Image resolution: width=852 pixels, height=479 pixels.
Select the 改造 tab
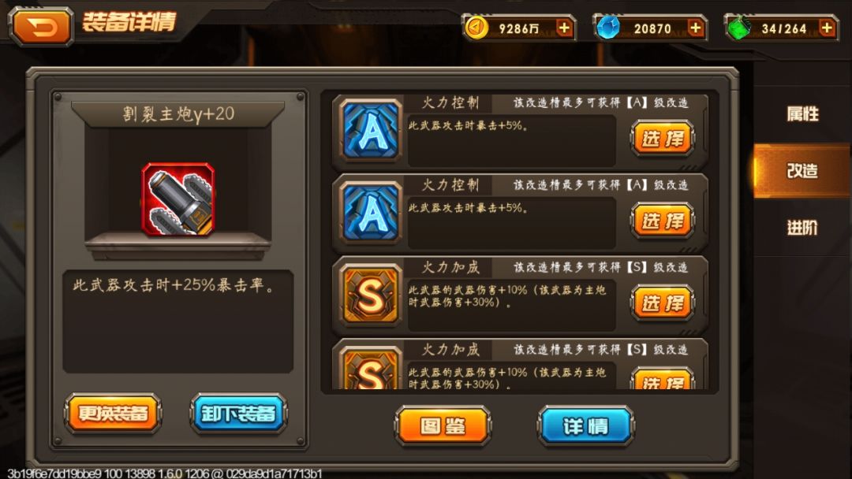(802, 171)
